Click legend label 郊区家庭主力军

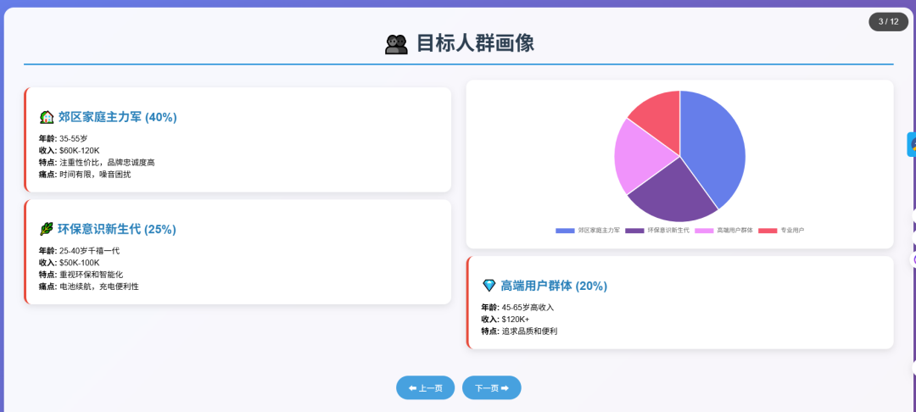[599, 231]
